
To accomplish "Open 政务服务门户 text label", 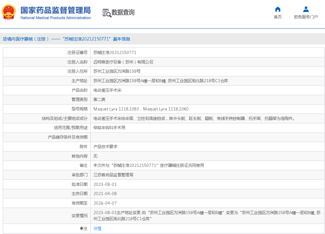I will click(306, 17).
